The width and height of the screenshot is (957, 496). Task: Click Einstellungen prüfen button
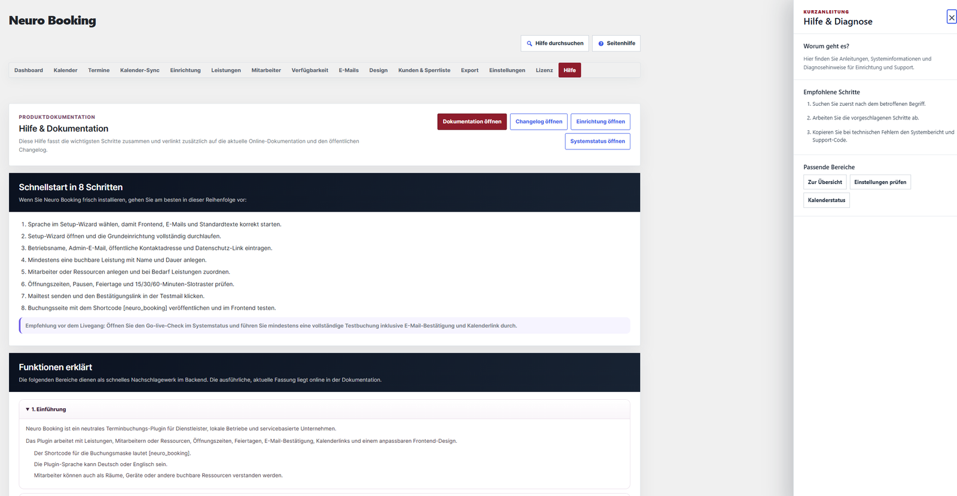tap(880, 182)
